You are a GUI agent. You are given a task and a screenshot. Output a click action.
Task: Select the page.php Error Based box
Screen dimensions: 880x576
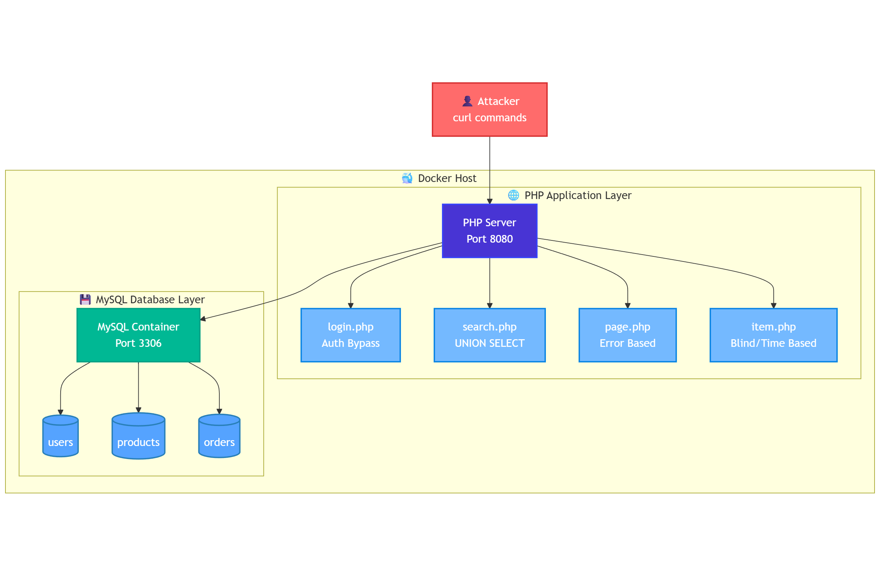click(x=628, y=335)
